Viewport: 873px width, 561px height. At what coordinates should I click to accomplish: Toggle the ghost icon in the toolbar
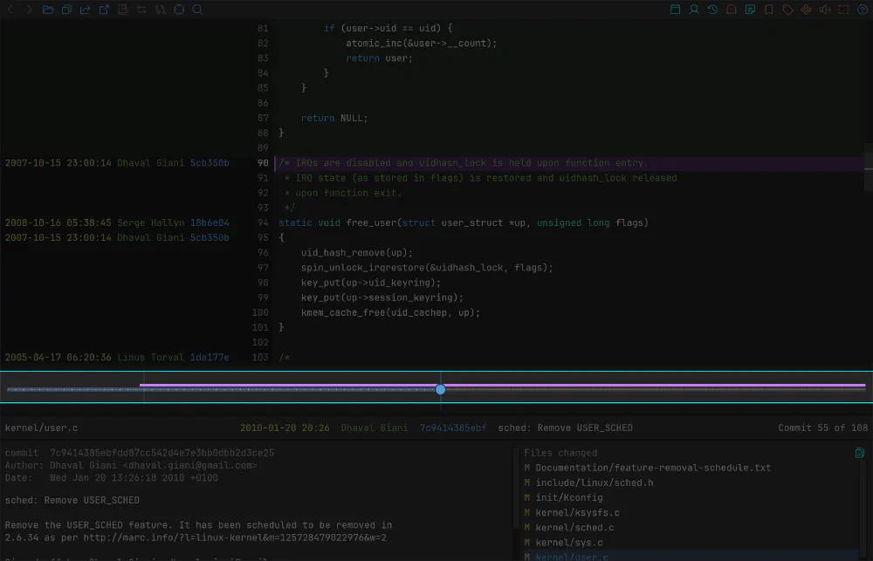pyautogui.click(x=732, y=10)
